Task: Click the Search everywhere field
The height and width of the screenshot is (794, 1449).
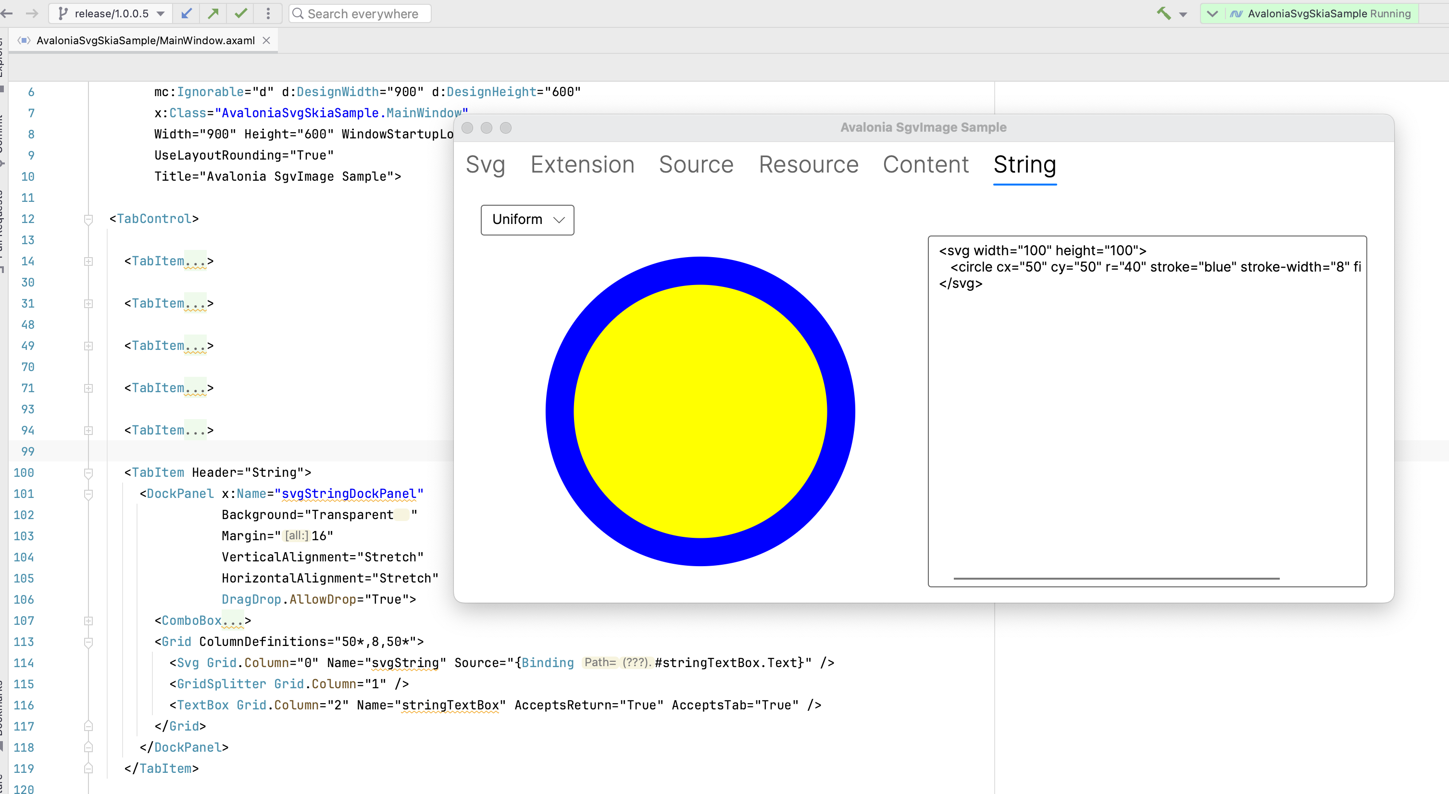Action: 360,13
